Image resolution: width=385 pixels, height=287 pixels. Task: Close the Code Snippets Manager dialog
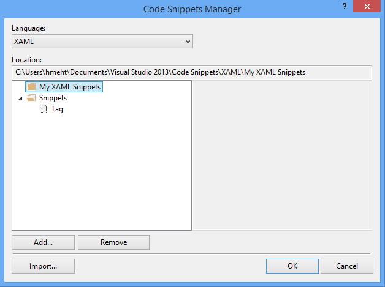pyautogui.click(x=367, y=6)
